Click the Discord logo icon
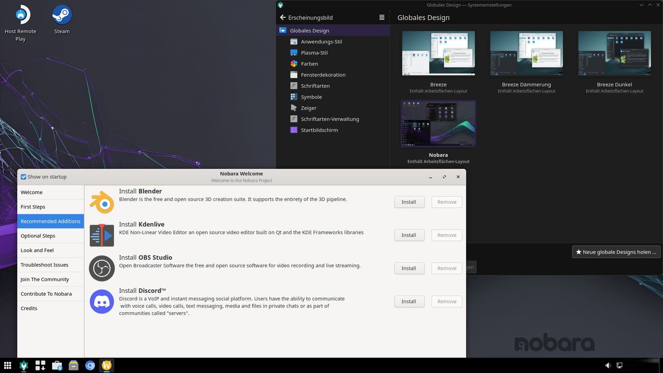The width and height of the screenshot is (663, 373). tap(102, 302)
